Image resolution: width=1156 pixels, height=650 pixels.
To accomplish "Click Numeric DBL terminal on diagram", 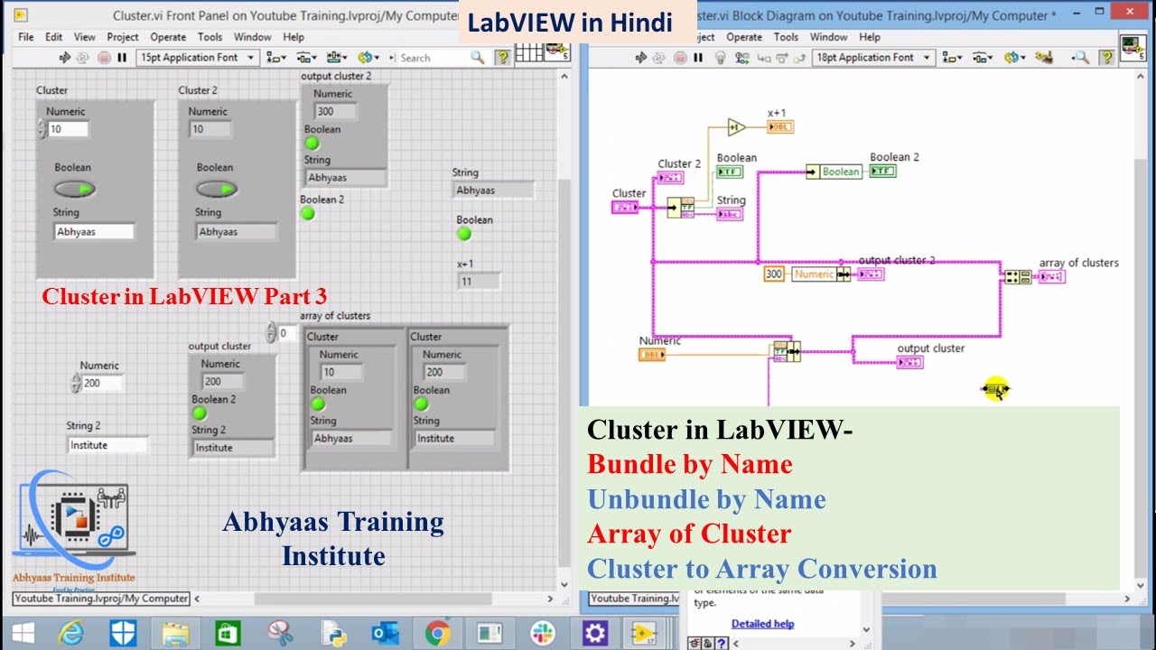I will pos(651,355).
